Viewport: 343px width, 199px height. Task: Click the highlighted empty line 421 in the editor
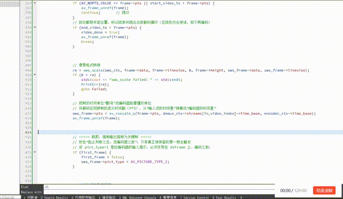[x=191, y=132]
